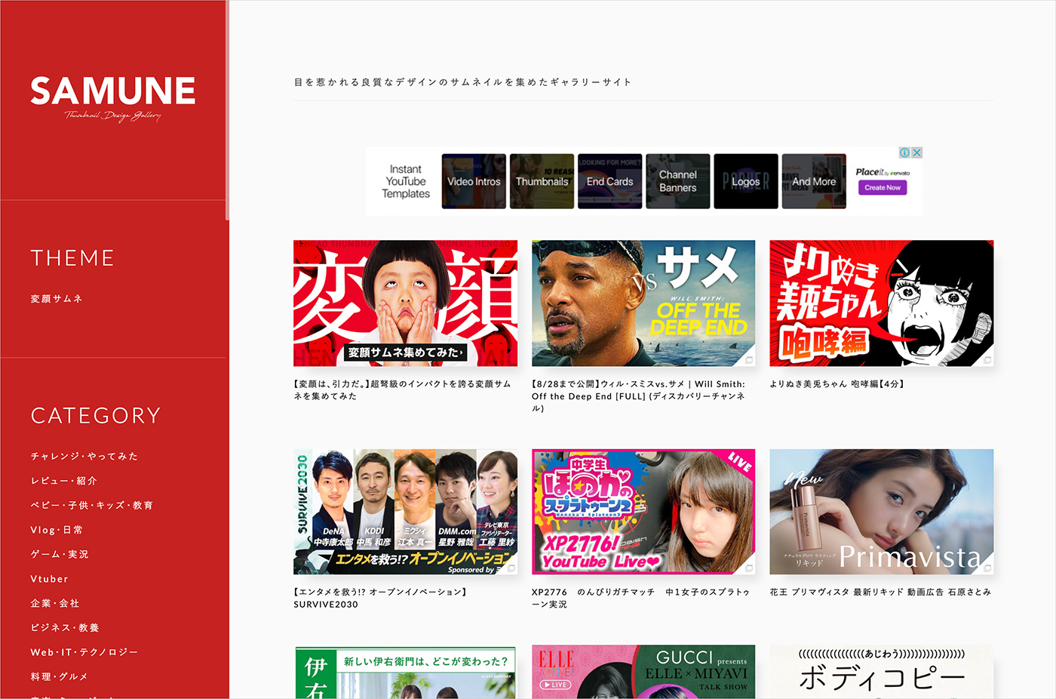
Task: Click the 花王 プリマヴィスタ title link
Action: click(880, 593)
